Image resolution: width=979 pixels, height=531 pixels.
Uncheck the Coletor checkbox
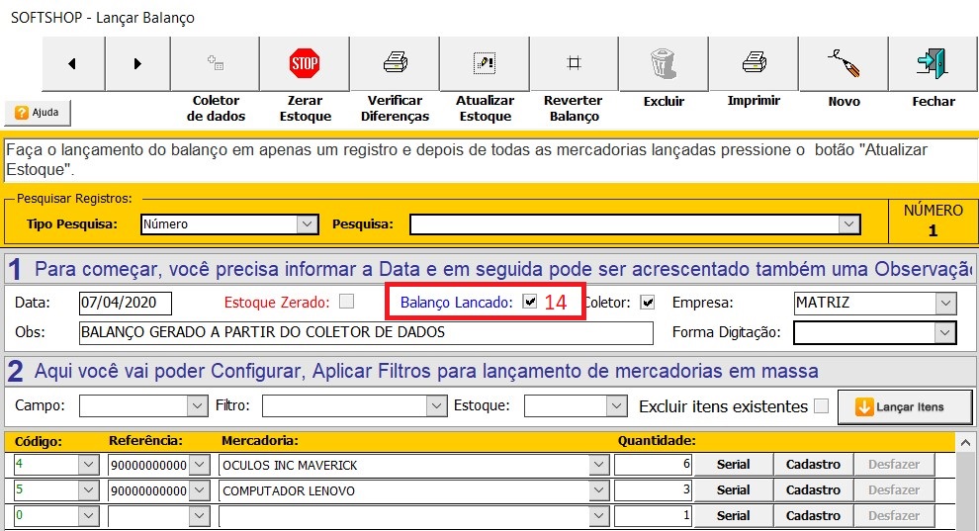(648, 302)
